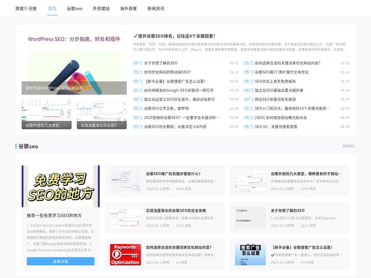Open article SEO 01：关键词搜索意图

[x=276, y=127]
